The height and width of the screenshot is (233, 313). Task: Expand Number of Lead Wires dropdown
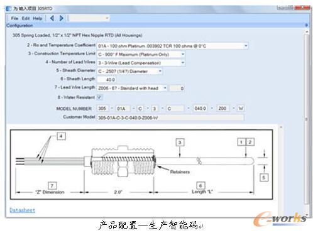coord(183,63)
